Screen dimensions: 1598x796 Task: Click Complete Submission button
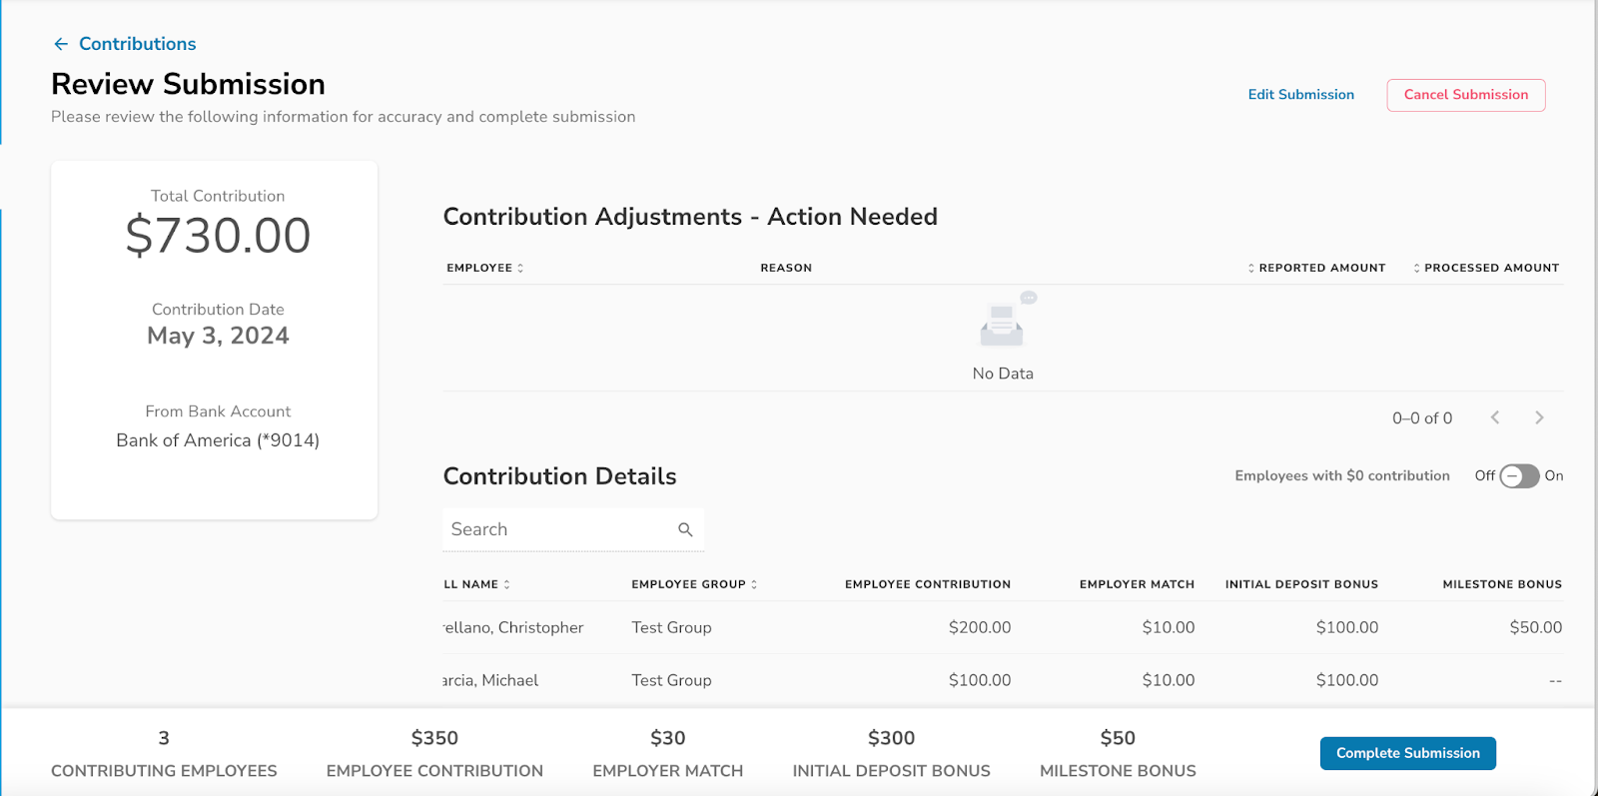(1408, 753)
